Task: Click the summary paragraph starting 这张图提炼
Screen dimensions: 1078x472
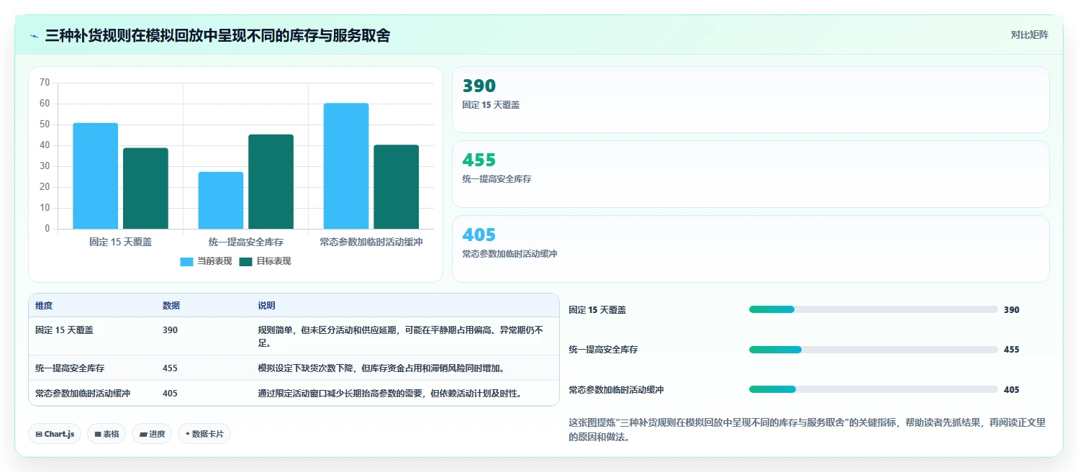Action: coord(807,430)
